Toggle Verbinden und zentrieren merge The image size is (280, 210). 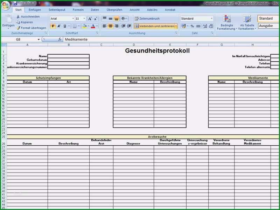point(154,26)
